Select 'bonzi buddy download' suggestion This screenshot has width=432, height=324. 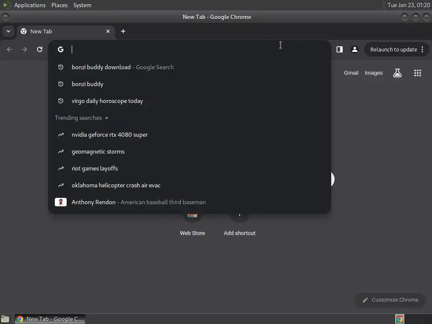tap(189, 67)
